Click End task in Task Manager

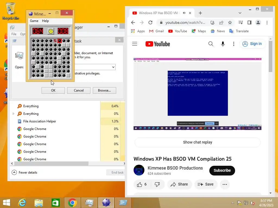click(x=116, y=173)
